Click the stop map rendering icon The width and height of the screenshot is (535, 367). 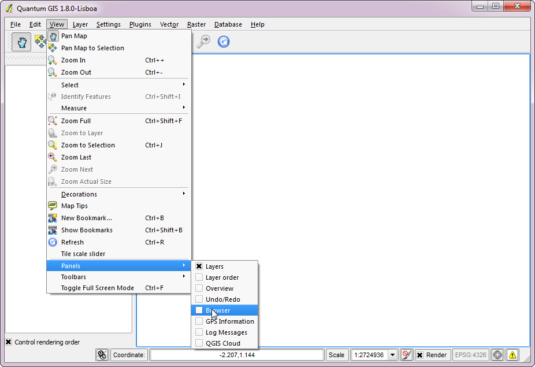tap(406, 355)
